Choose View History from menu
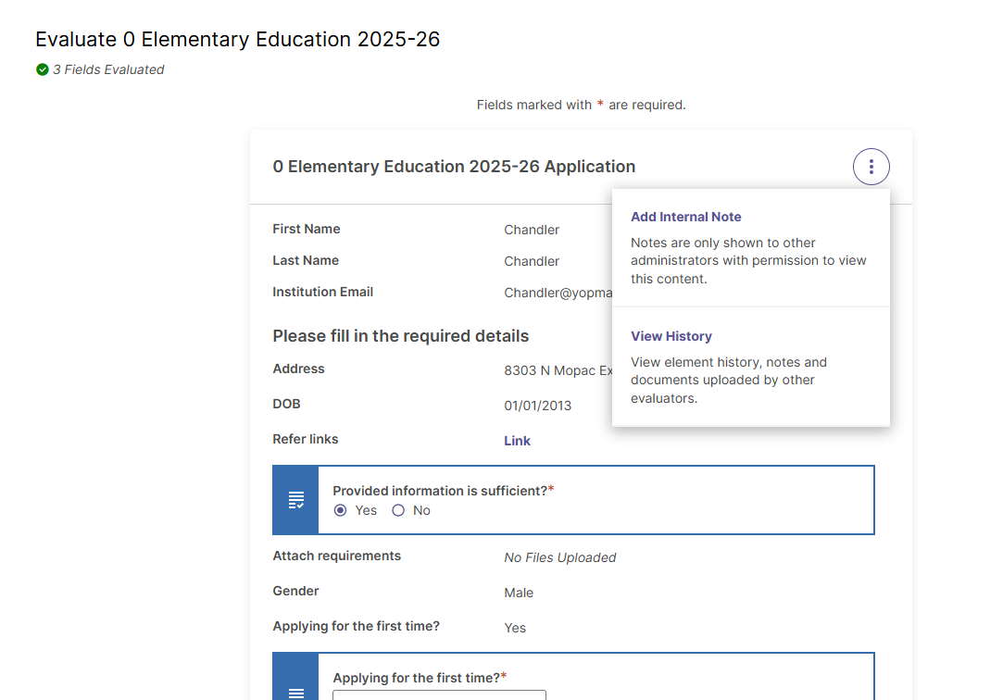The height and width of the screenshot is (700, 1003). pyautogui.click(x=671, y=336)
